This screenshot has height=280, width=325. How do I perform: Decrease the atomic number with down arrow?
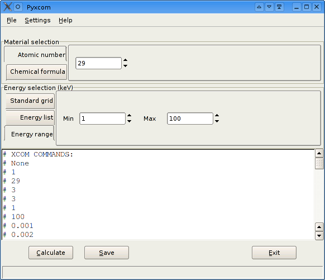[x=125, y=66]
